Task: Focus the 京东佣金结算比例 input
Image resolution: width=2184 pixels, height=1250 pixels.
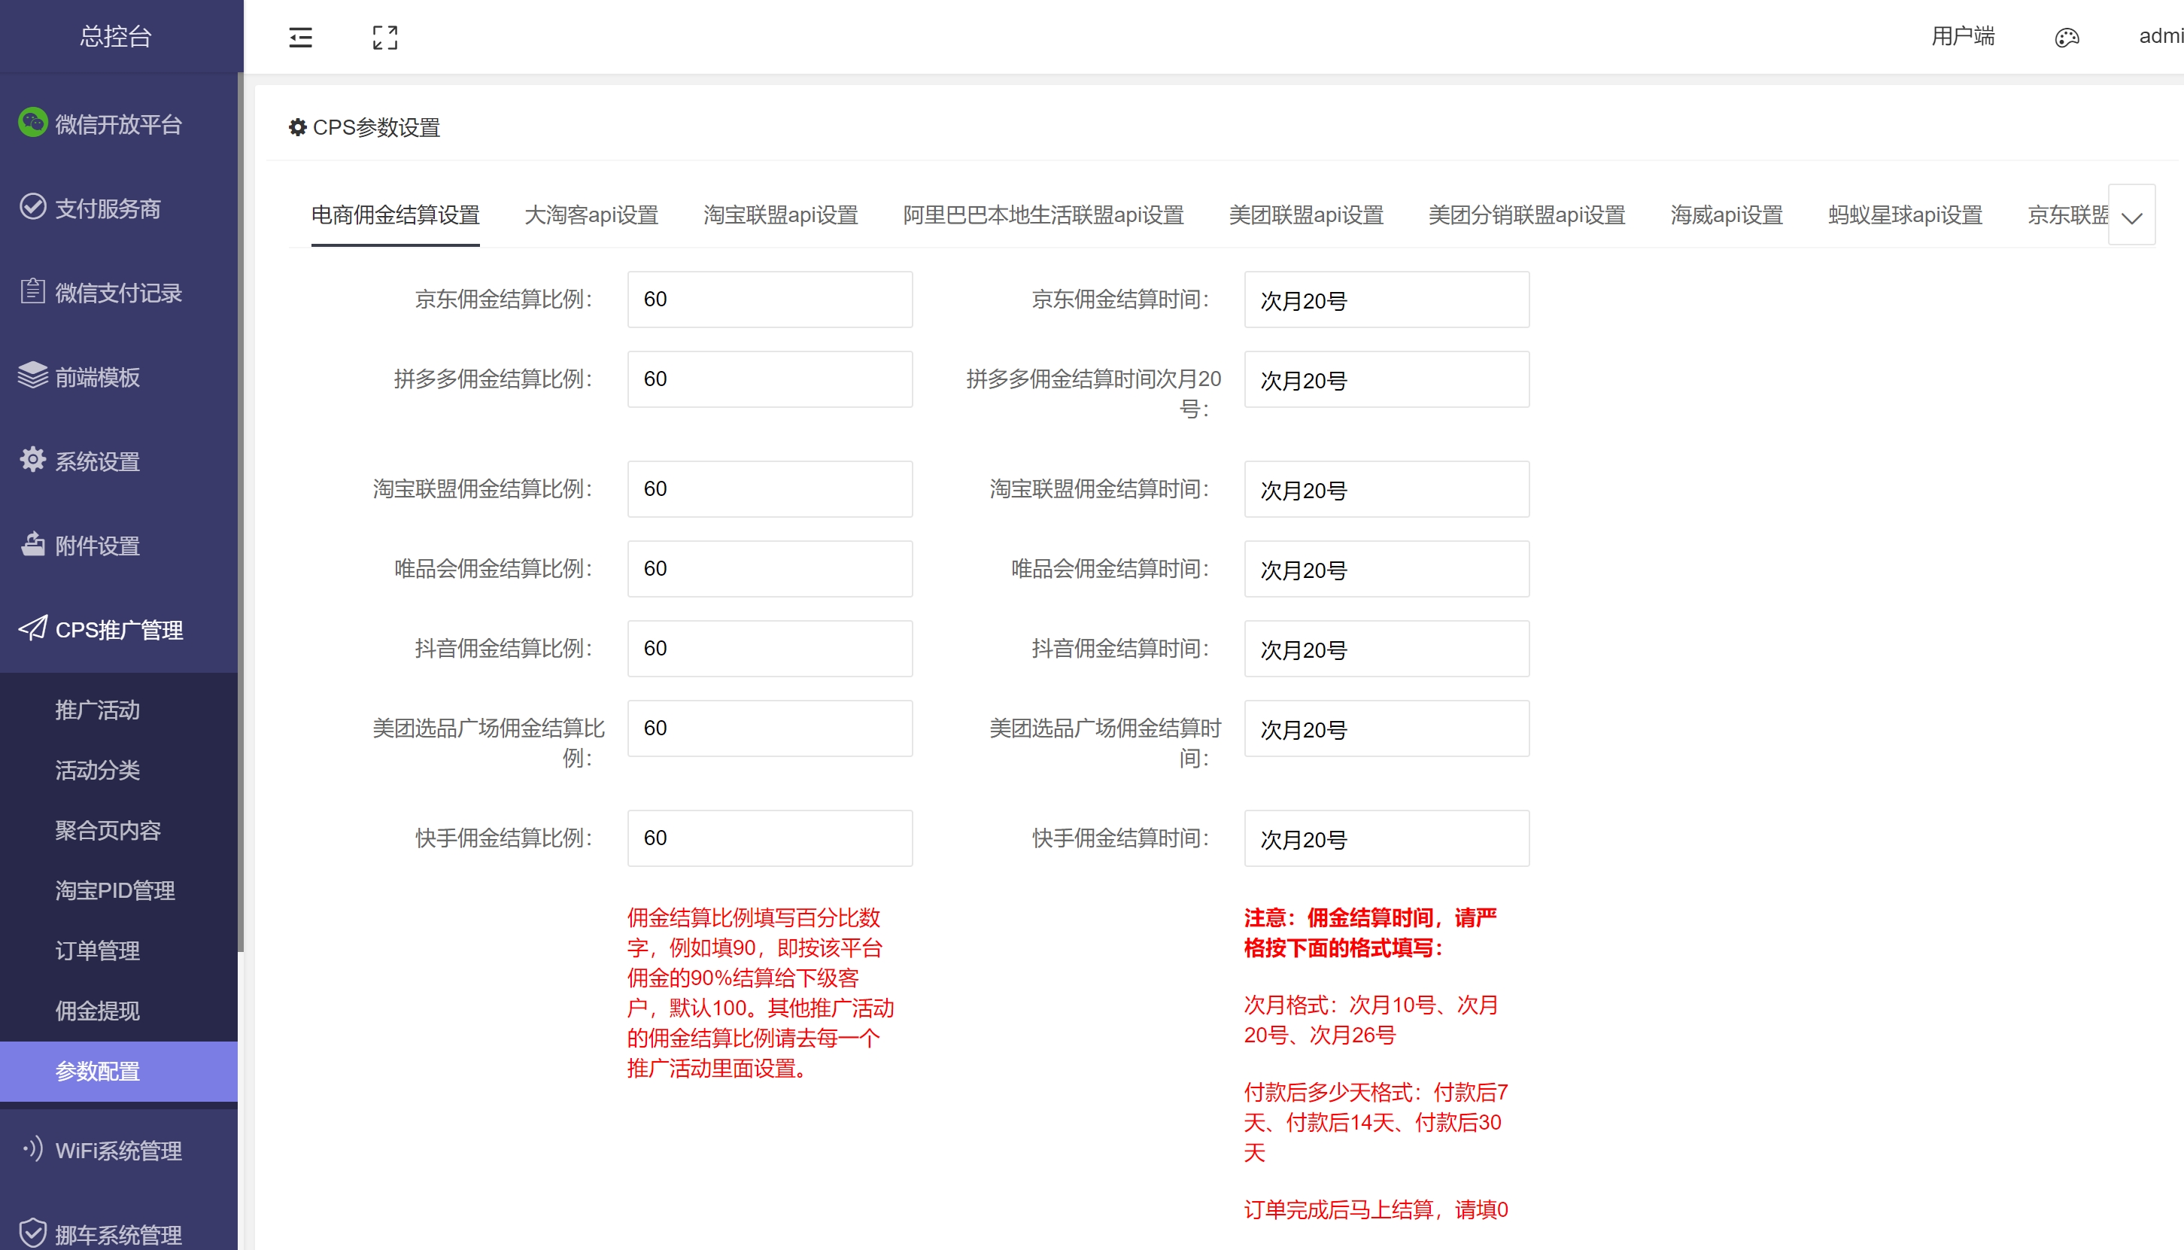Action: (x=770, y=299)
